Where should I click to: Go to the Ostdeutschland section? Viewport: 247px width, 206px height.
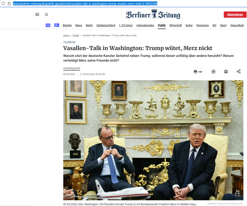click(x=106, y=25)
